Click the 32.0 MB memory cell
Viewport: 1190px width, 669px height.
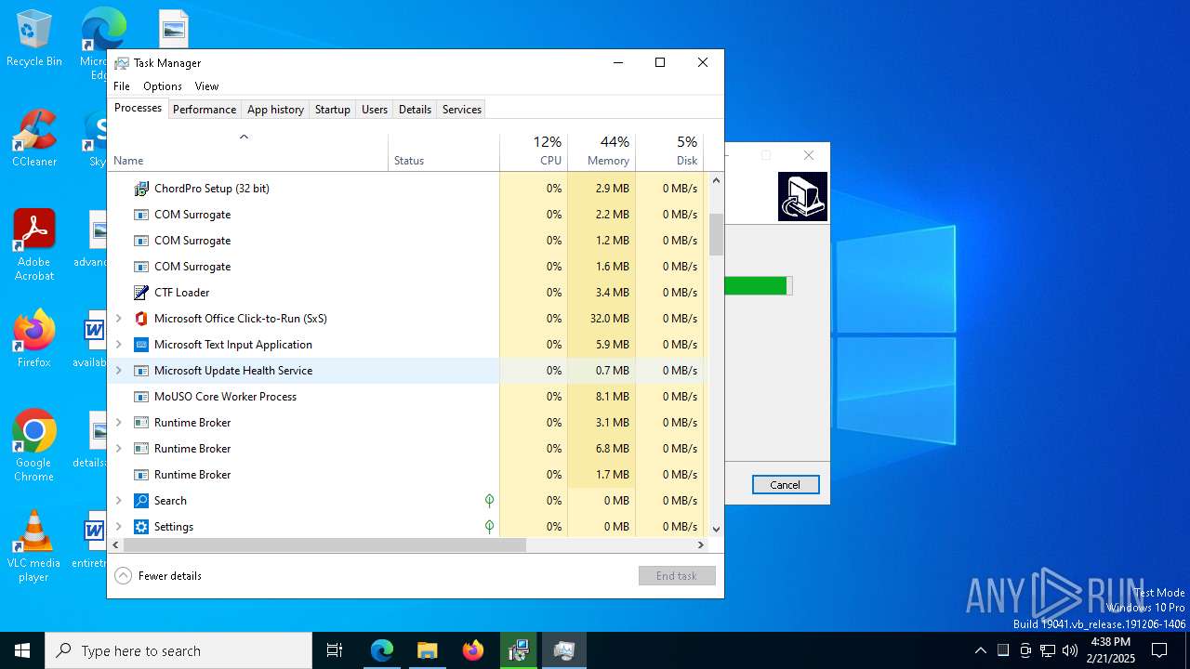pyautogui.click(x=602, y=319)
